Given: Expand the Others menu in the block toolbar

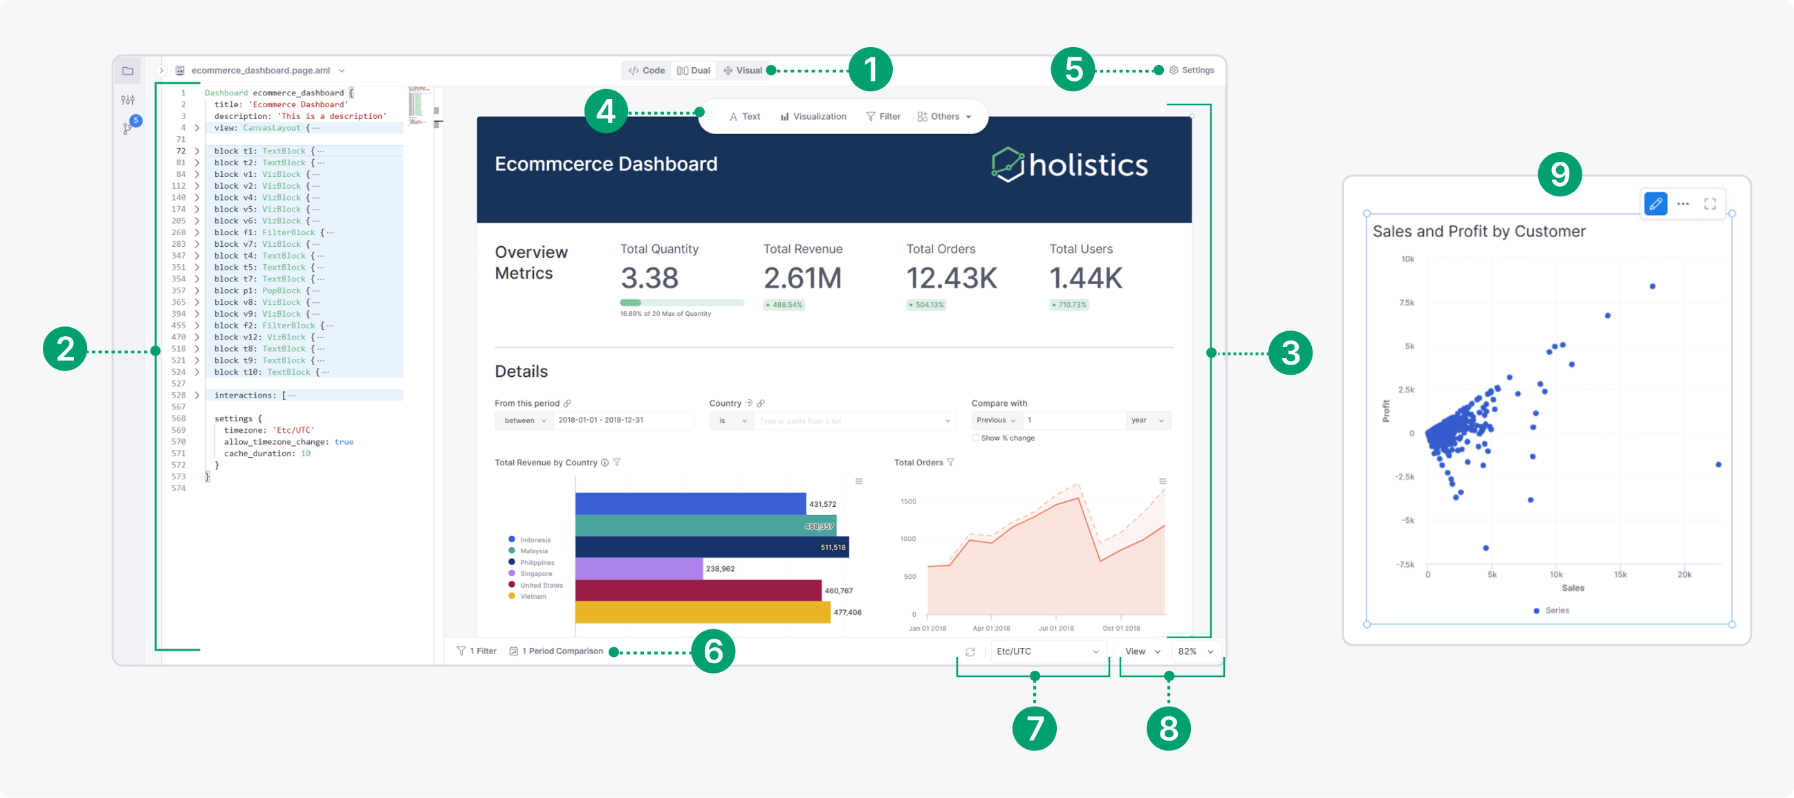Looking at the screenshot, I should [x=944, y=115].
